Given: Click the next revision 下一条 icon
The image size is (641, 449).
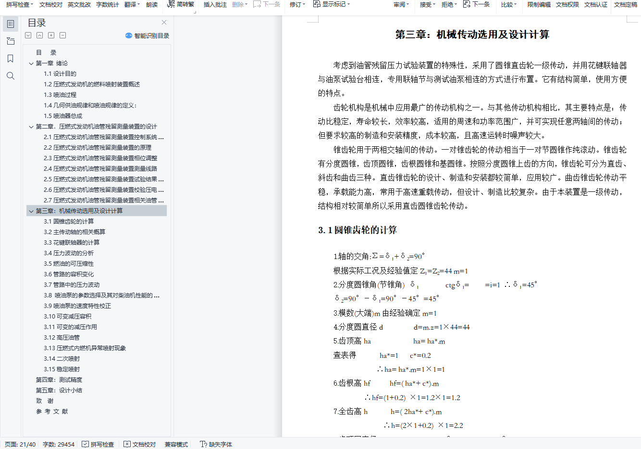Looking at the screenshot, I should pos(467,4).
